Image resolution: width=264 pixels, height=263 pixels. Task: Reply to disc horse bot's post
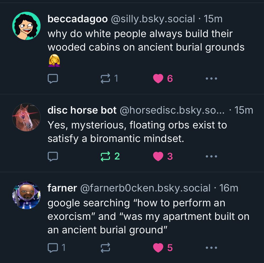(x=53, y=156)
